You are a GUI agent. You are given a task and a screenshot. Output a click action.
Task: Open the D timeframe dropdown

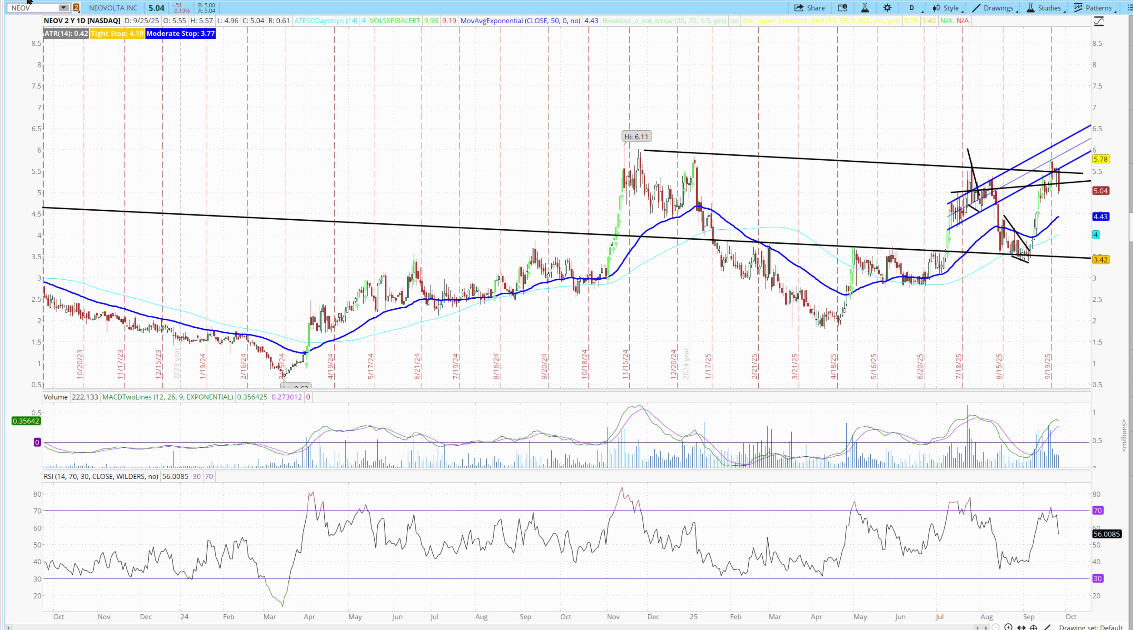912,8
